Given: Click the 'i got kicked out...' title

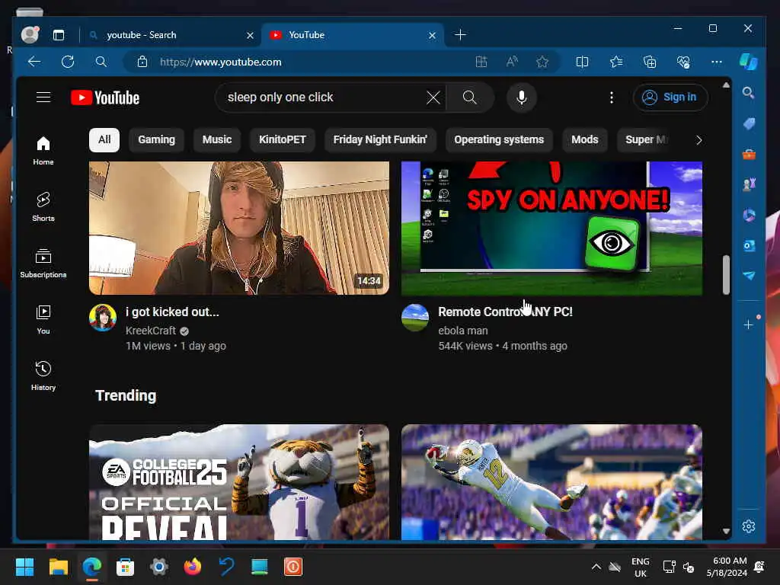Looking at the screenshot, I should (x=172, y=312).
